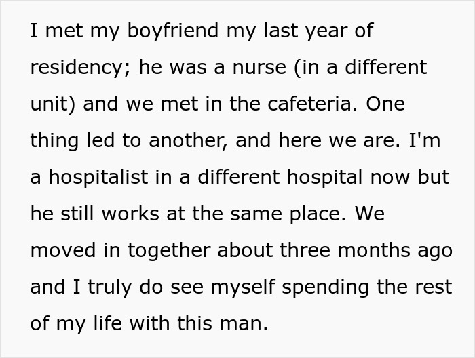Click the word "myself" in the text

[225, 287]
